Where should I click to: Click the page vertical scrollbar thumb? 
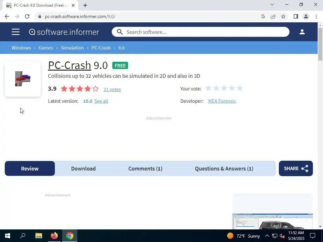pos(320,44)
